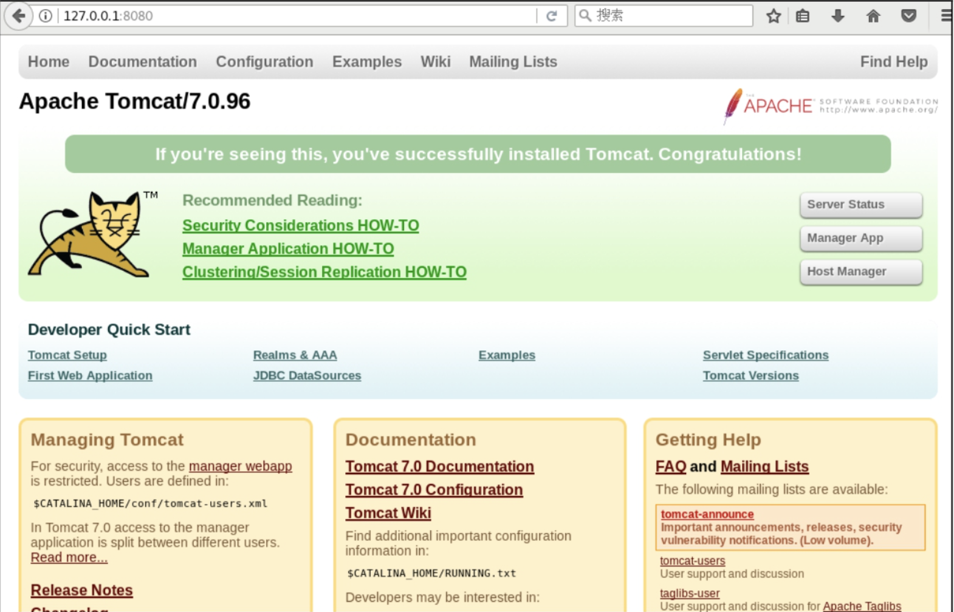Open the JDBC DataSources link
Screen dimensions: 954x612
307,376
